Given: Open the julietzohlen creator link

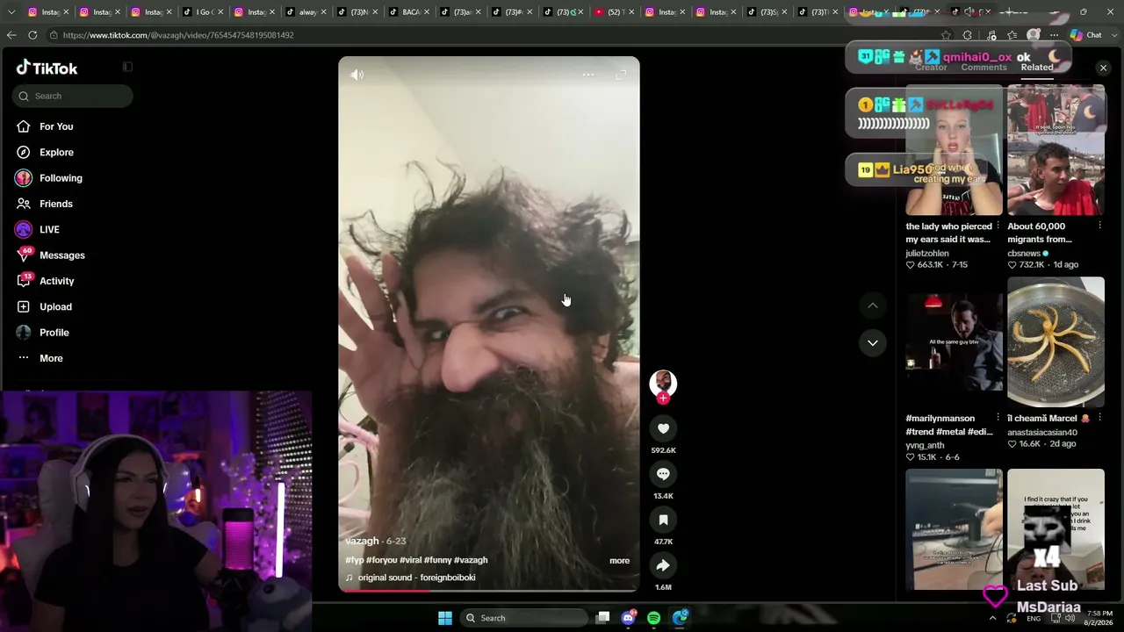Looking at the screenshot, I should [x=927, y=254].
